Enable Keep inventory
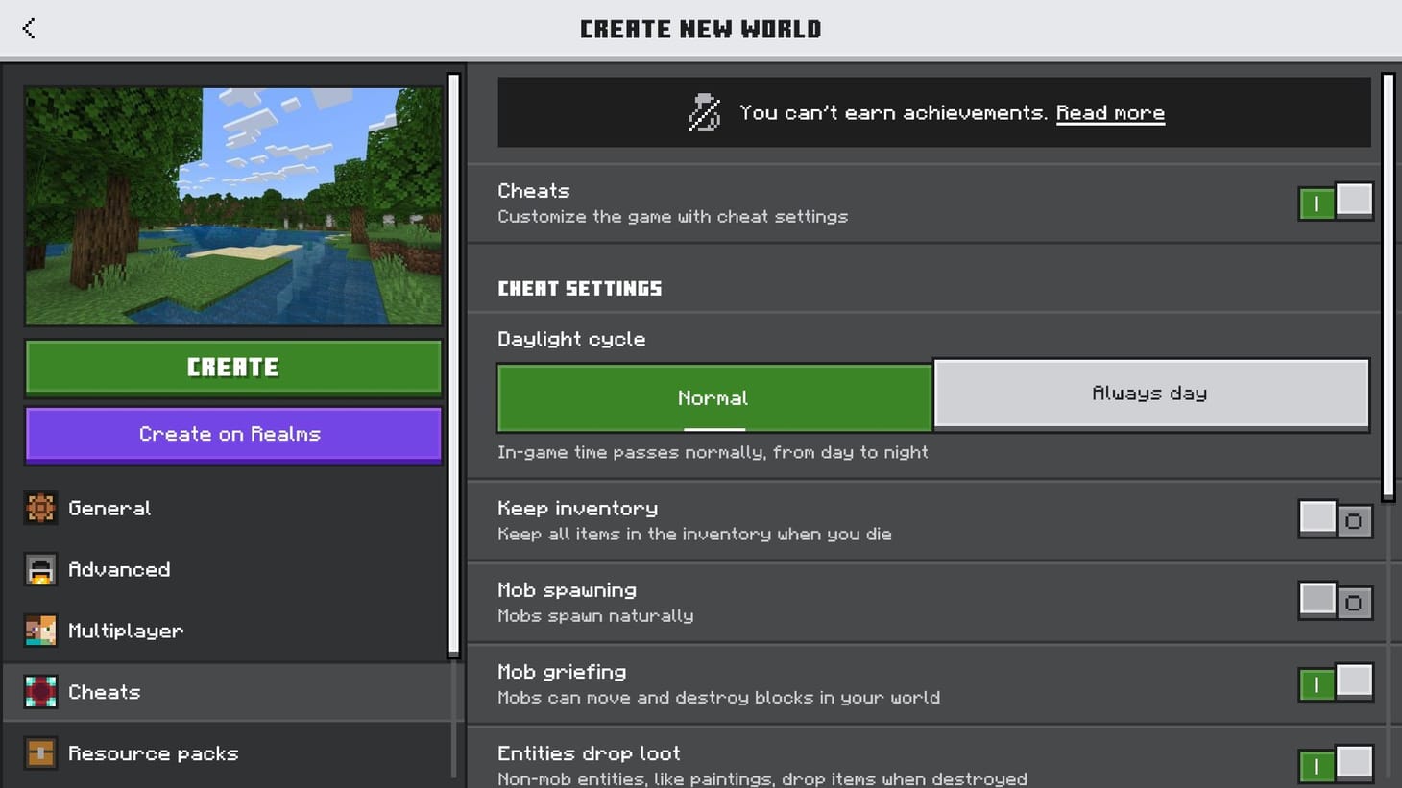Image resolution: width=1402 pixels, height=788 pixels. (x=1335, y=518)
